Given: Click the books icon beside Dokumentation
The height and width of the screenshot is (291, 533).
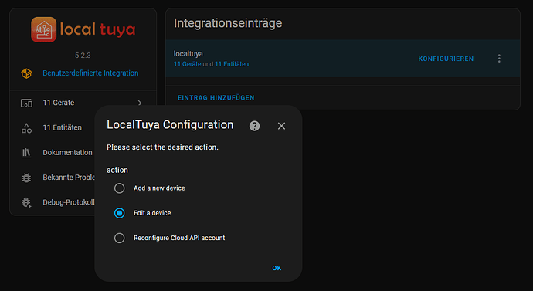Looking at the screenshot, I should click(26, 153).
